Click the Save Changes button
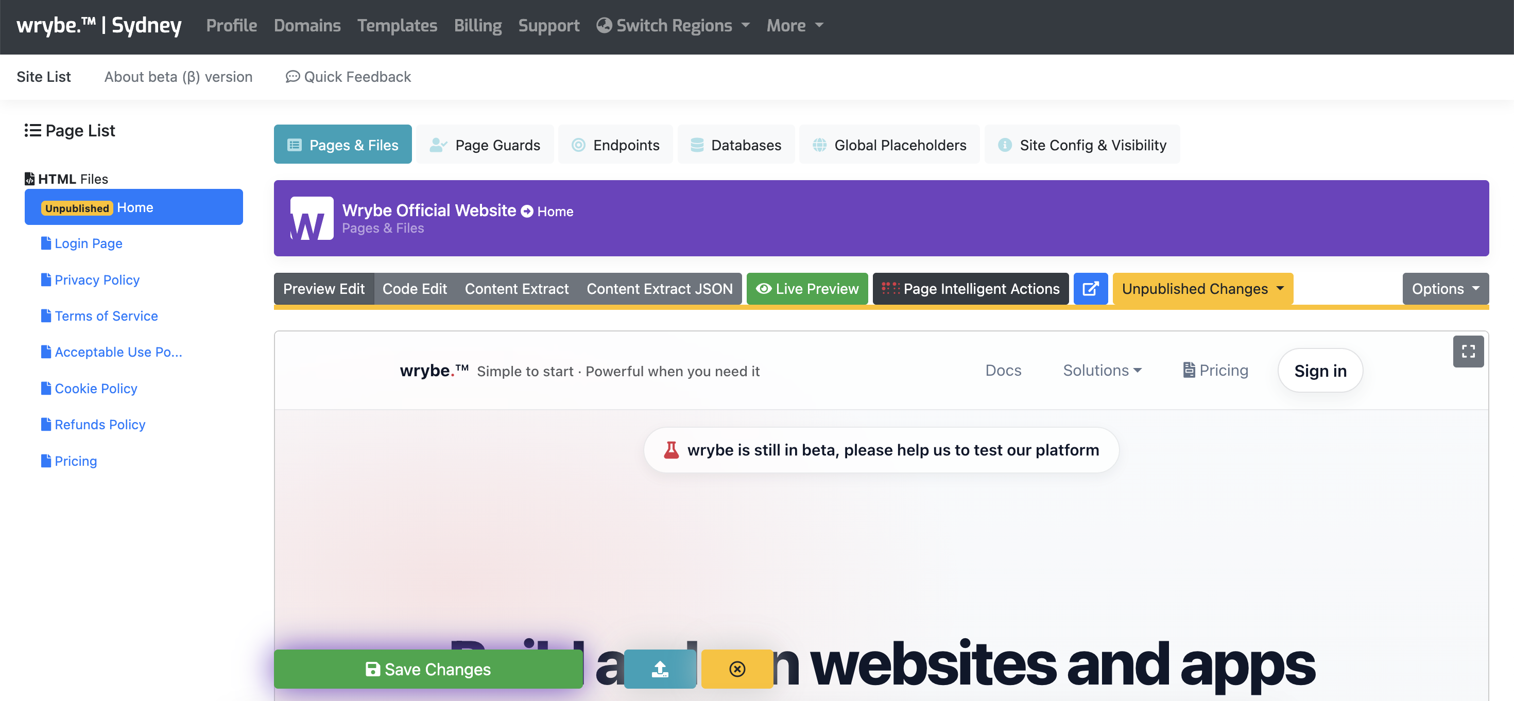 tap(428, 669)
